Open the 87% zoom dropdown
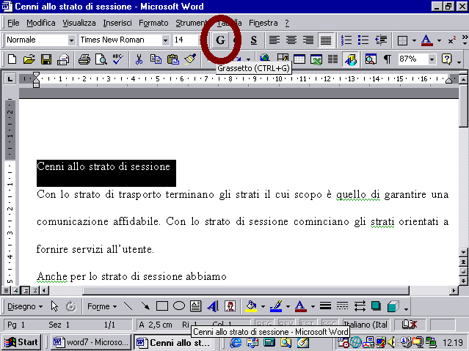 point(432,59)
